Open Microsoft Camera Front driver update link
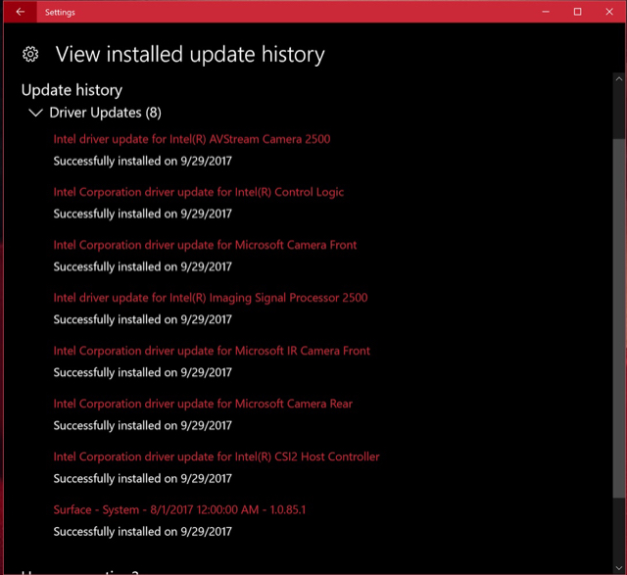 (205, 245)
